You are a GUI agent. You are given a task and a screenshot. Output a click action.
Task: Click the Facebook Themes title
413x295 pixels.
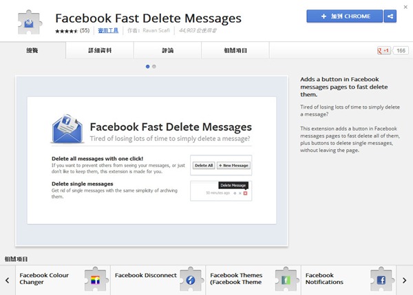click(x=236, y=278)
